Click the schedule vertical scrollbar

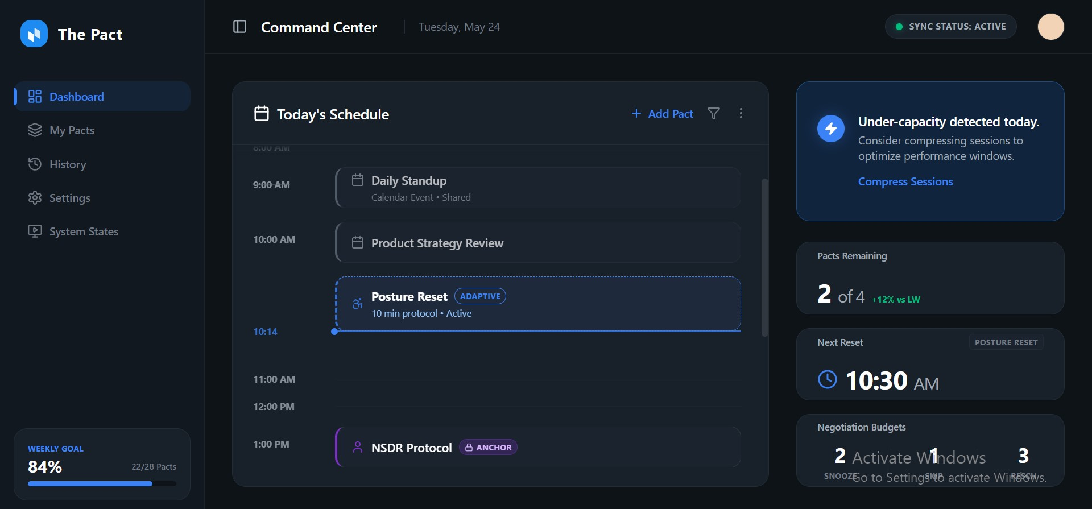coord(764,258)
